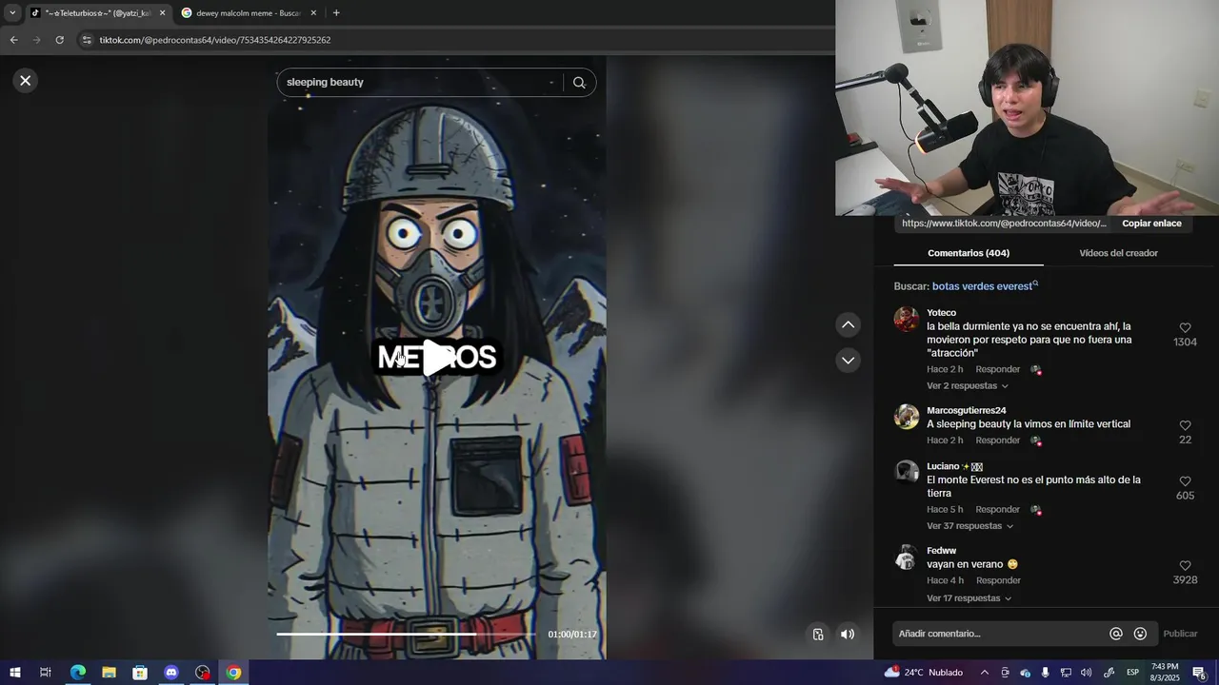This screenshot has width=1219, height=685.
Task: Open Microsoft Store from taskbar
Action: [x=140, y=673]
